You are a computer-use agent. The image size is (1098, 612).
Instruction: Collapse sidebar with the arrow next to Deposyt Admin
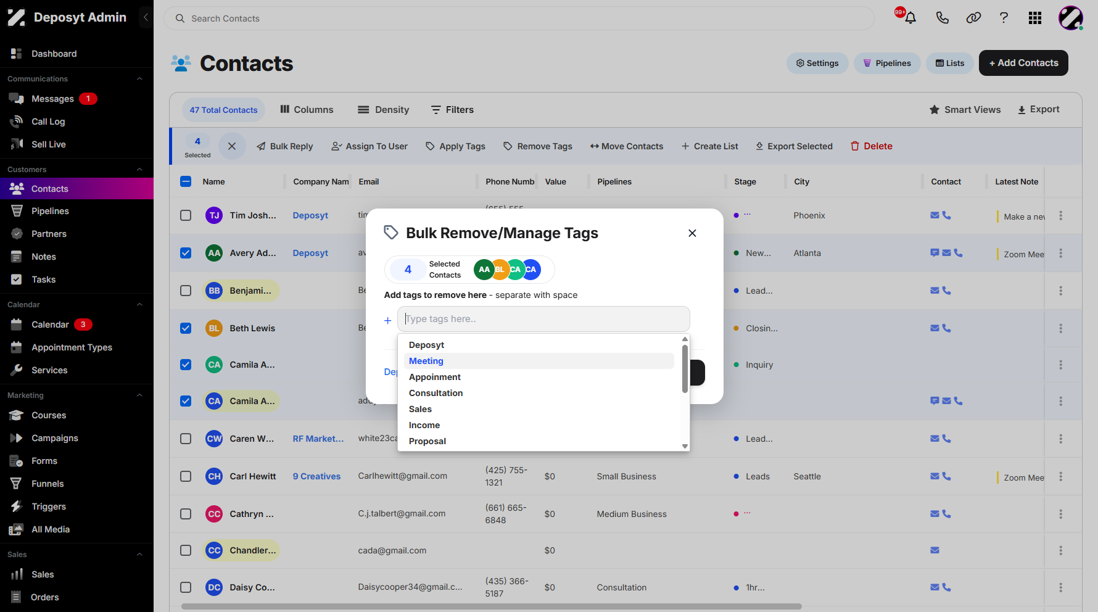tap(146, 17)
